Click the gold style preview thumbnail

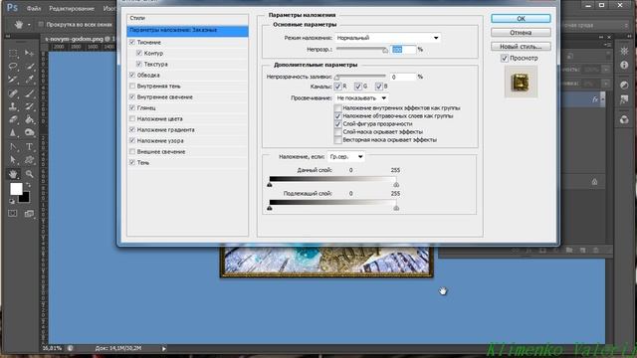pos(521,83)
